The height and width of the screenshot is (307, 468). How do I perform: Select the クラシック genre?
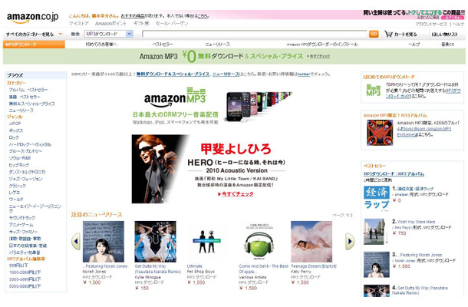tap(18, 186)
